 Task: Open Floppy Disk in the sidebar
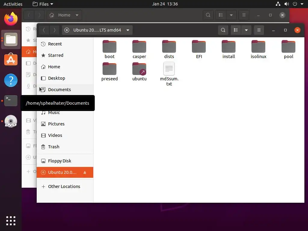65,161
